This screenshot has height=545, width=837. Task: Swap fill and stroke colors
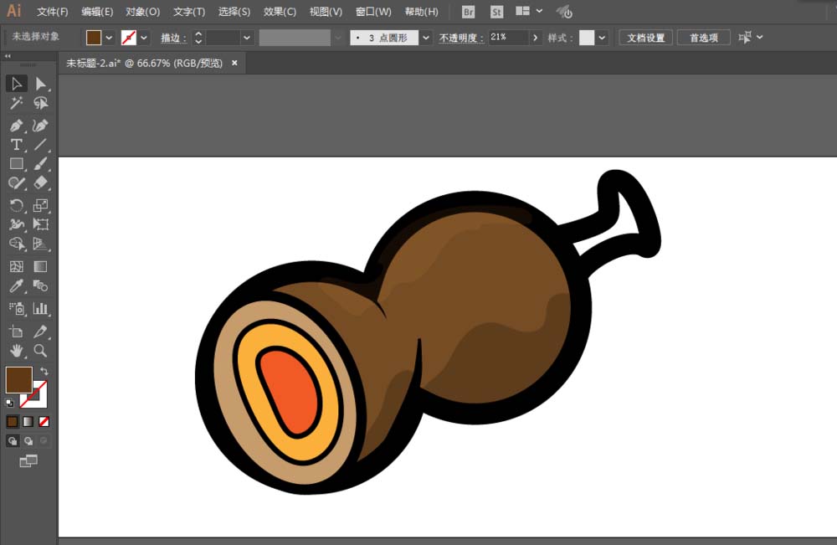44,371
